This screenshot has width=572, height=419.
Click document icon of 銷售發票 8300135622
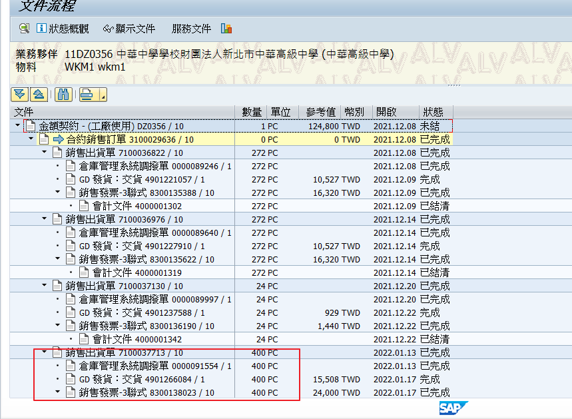click(71, 259)
